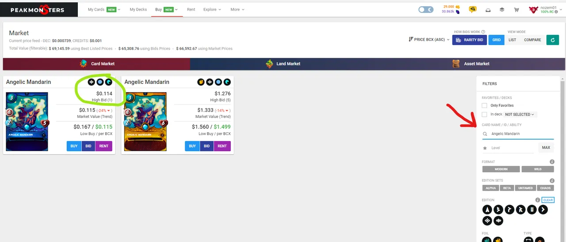Click the RC info icon under nozem01

pos(556,12)
